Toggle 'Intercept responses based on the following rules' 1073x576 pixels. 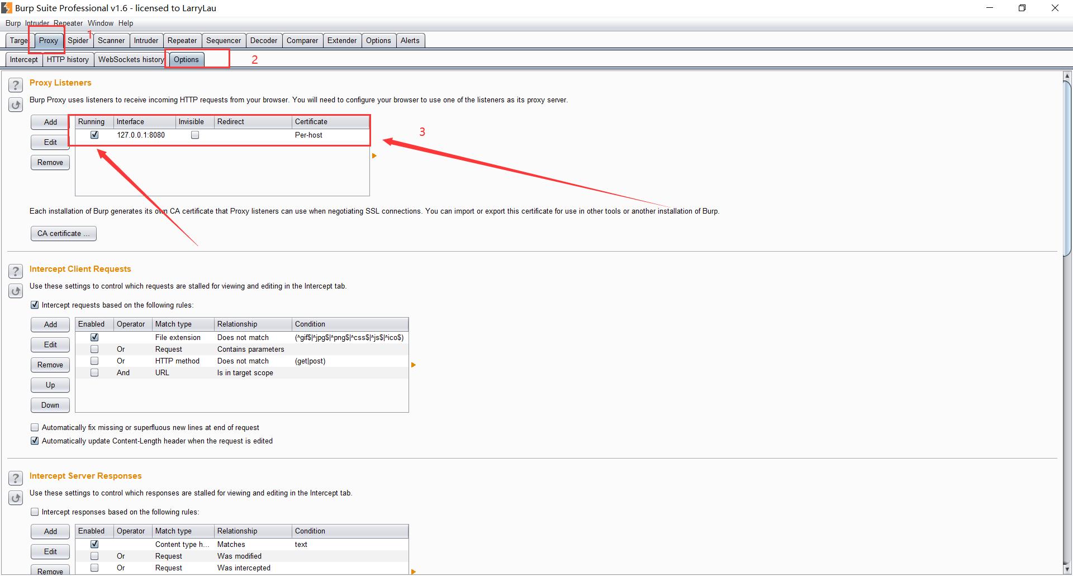click(x=35, y=512)
